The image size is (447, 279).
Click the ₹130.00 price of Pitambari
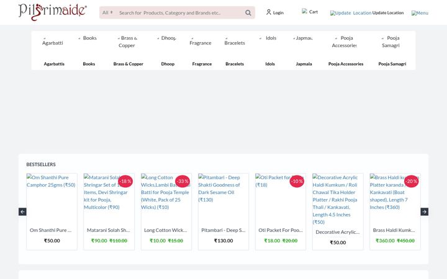click(x=223, y=241)
